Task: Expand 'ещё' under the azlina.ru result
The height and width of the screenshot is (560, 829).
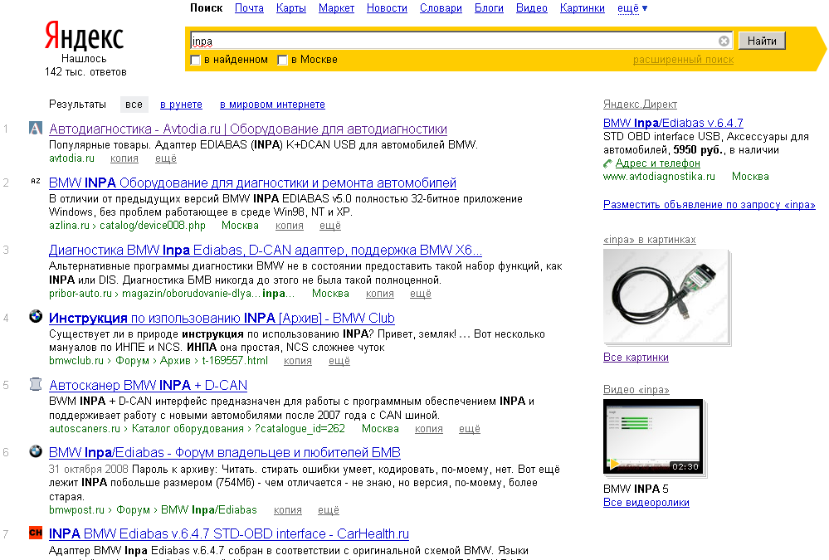Action: 330,226
